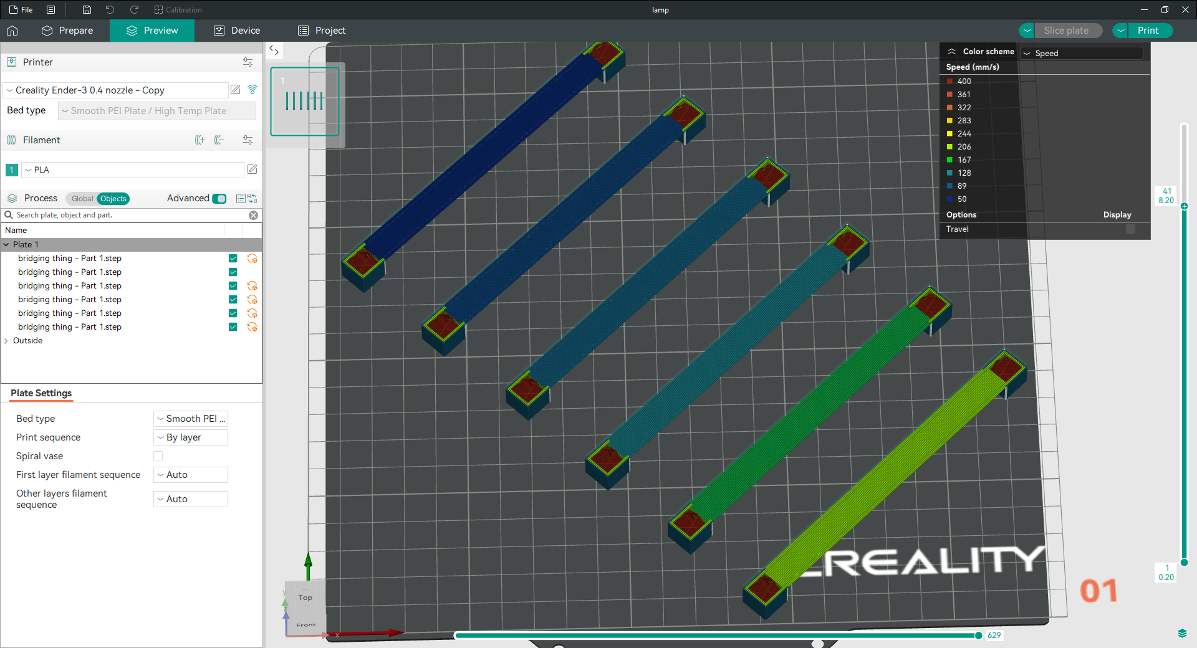Uncheck the first bridging thing part

(233, 259)
